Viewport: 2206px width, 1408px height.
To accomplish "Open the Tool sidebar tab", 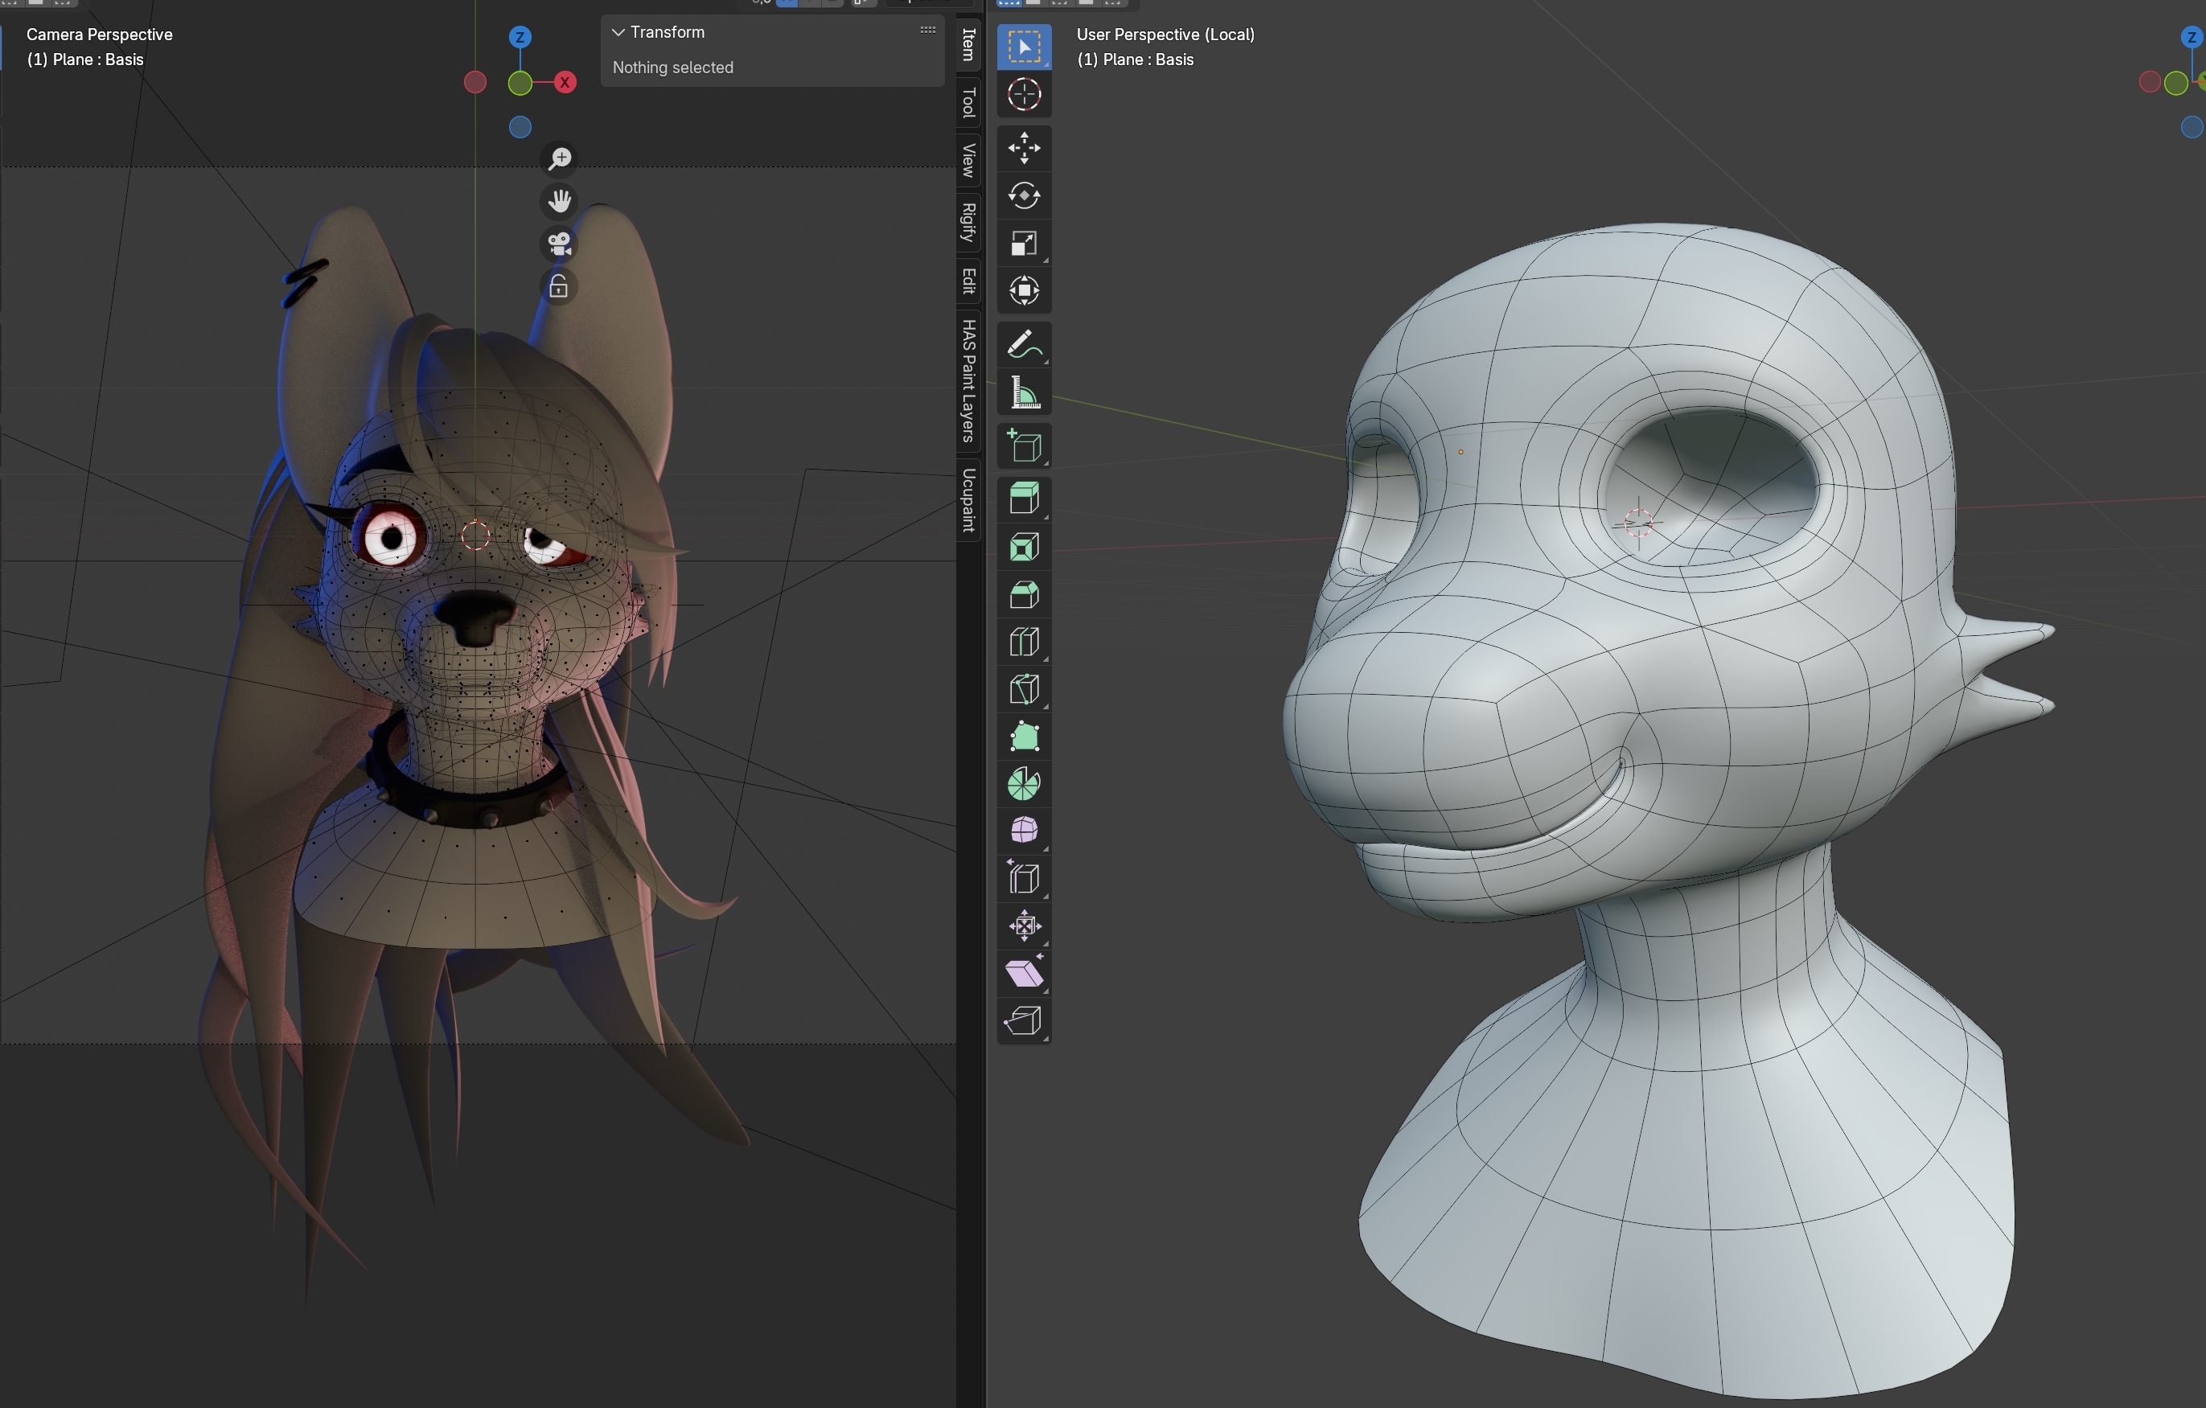I will pyautogui.click(x=968, y=103).
